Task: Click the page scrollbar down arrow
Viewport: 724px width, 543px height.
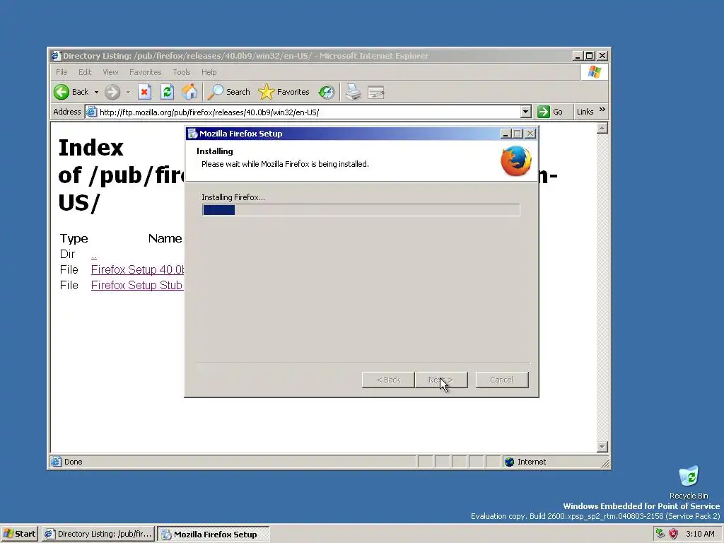Action: (x=602, y=447)
